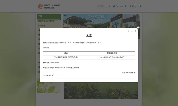This screenshot has height=106, width=178.
Task: Open the share icon in header
Action: pos(140,6)
